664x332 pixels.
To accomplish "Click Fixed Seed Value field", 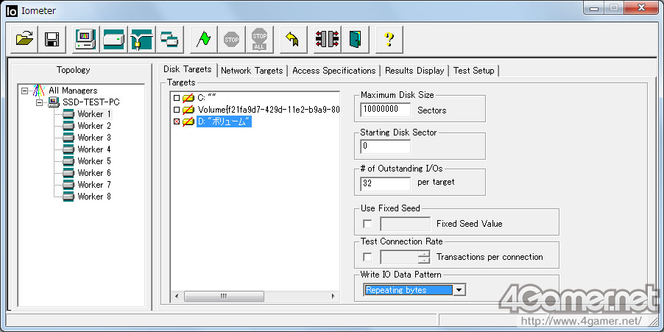I will click(406, 224).
